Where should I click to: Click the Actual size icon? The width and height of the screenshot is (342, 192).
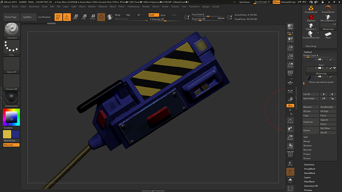coord(290,56)
